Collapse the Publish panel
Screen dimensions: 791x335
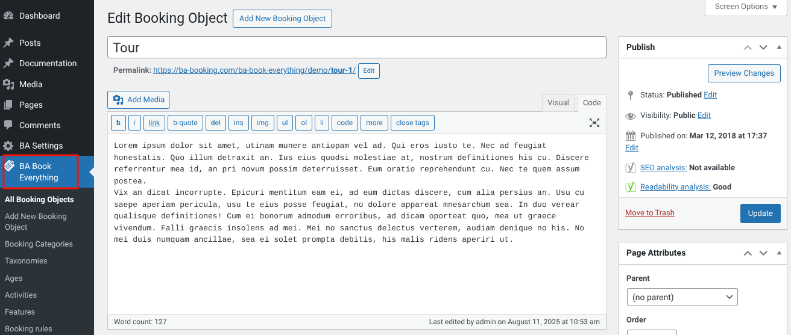tap(779, 48)
